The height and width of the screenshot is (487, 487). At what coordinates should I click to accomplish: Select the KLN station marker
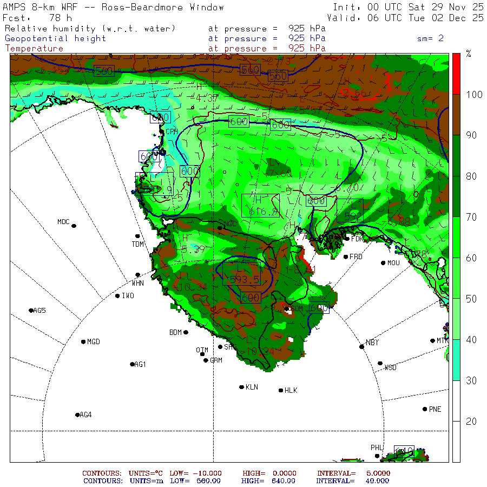[x=242, y=387]
